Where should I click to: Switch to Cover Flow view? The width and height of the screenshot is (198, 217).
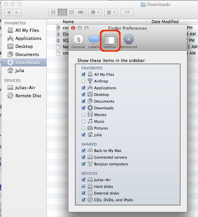80,12
